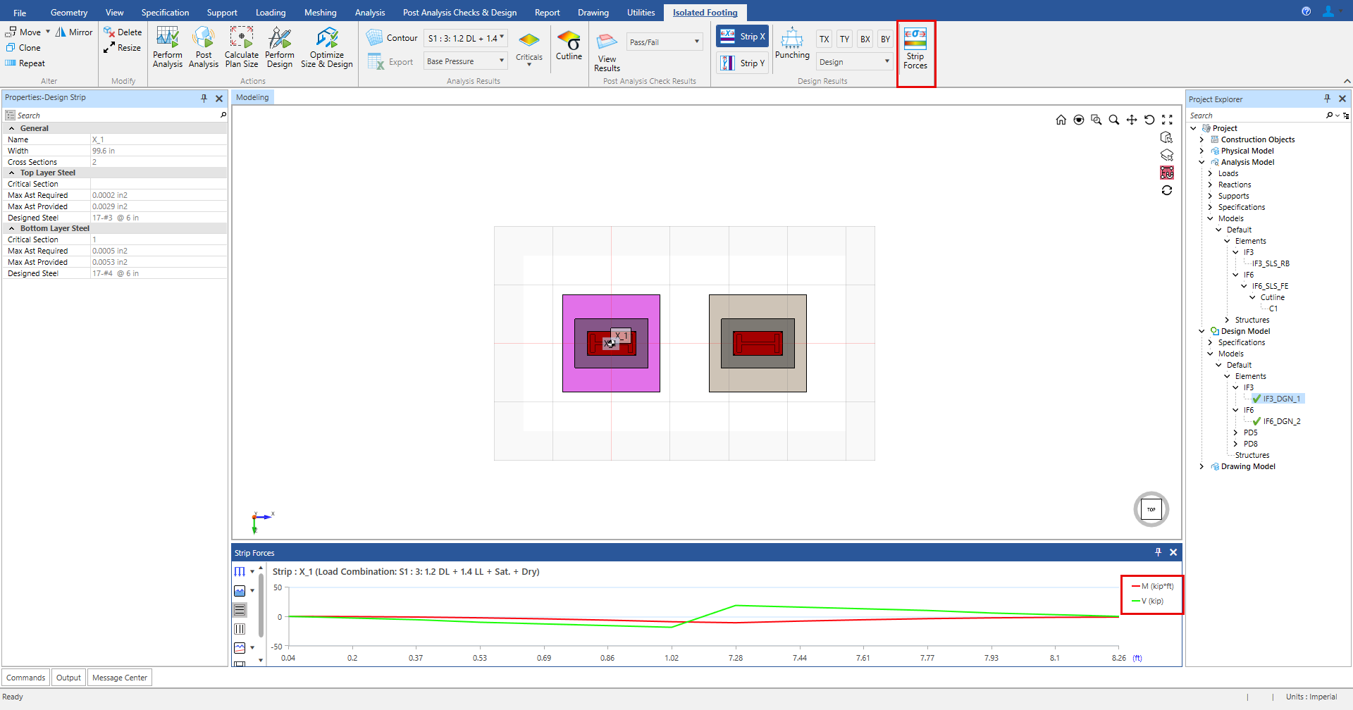
Task: Click the refresh view icon in viewport
Action: (1167, 190)
